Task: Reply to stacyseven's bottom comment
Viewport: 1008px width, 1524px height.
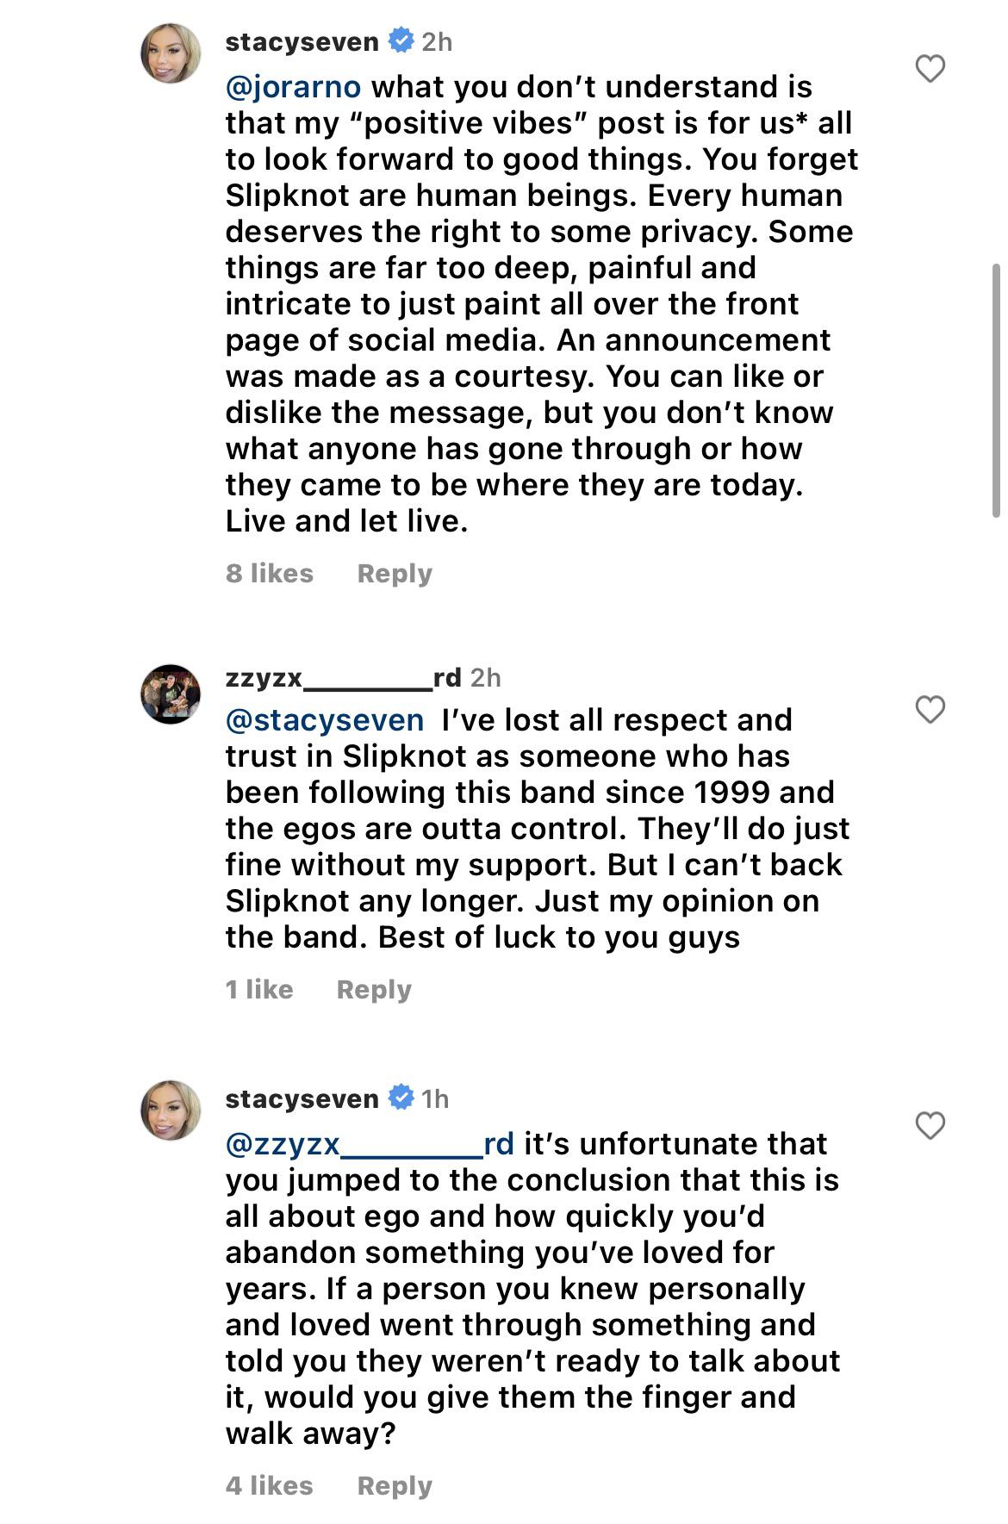Action: click(x=394, y=1485)
